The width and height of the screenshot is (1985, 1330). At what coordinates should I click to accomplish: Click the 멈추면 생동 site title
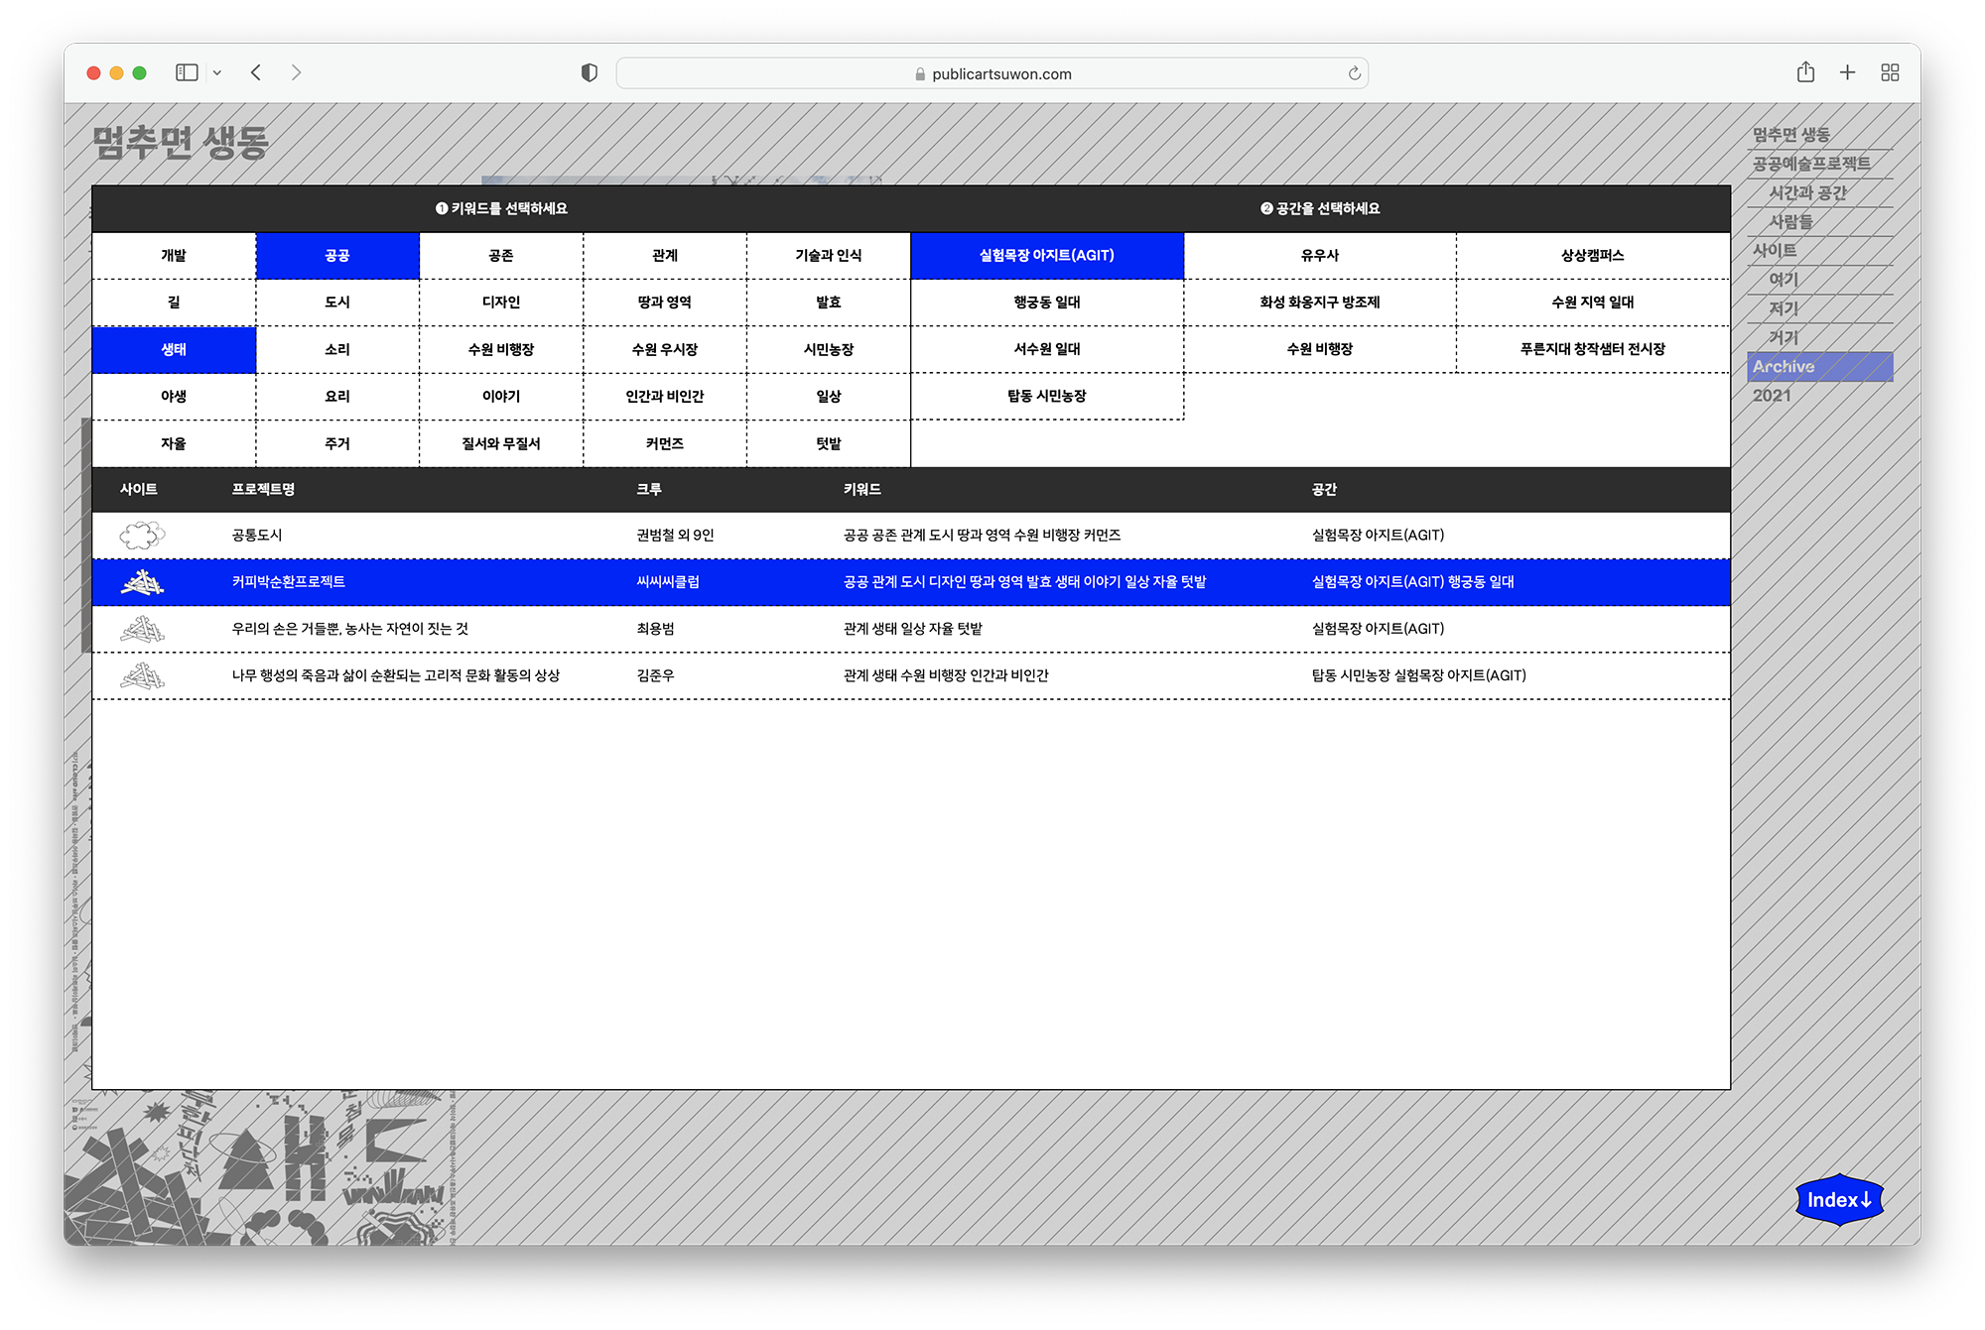tap(181, 143)
